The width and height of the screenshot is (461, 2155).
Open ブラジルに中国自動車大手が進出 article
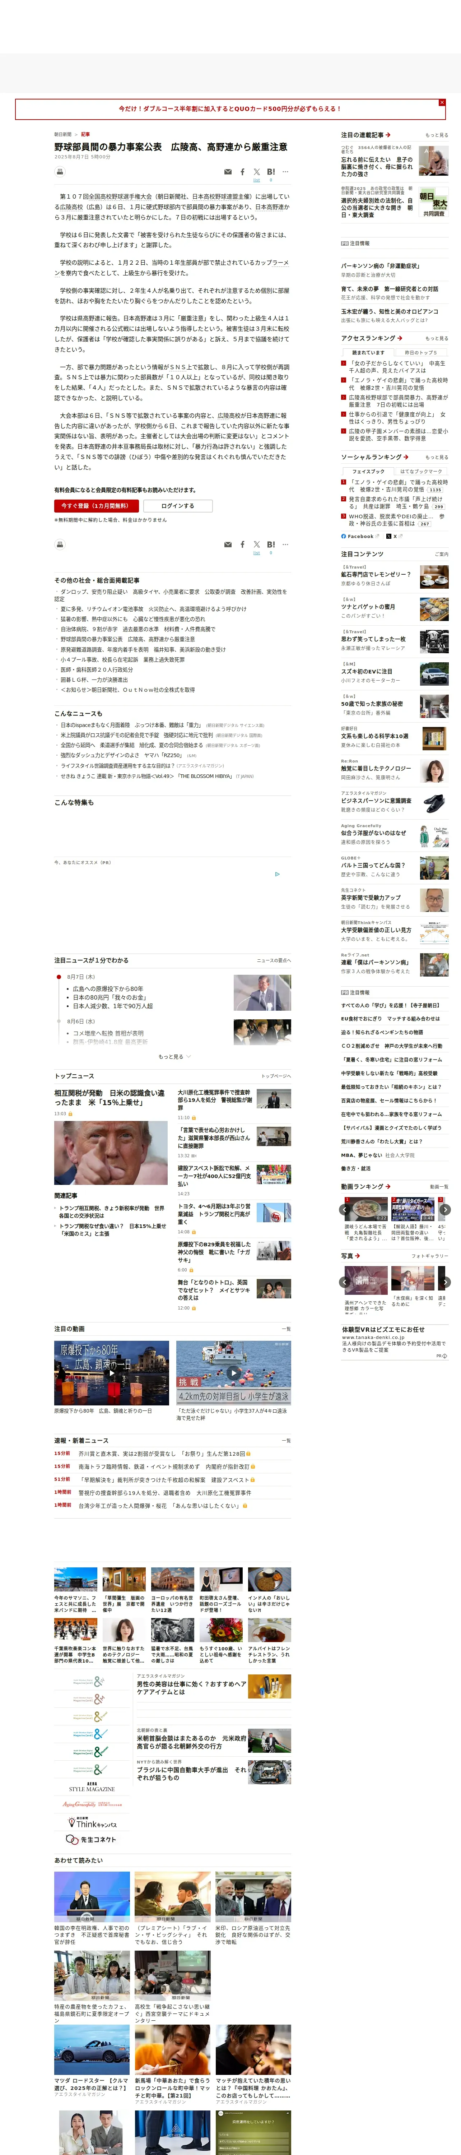point(192,1774)
